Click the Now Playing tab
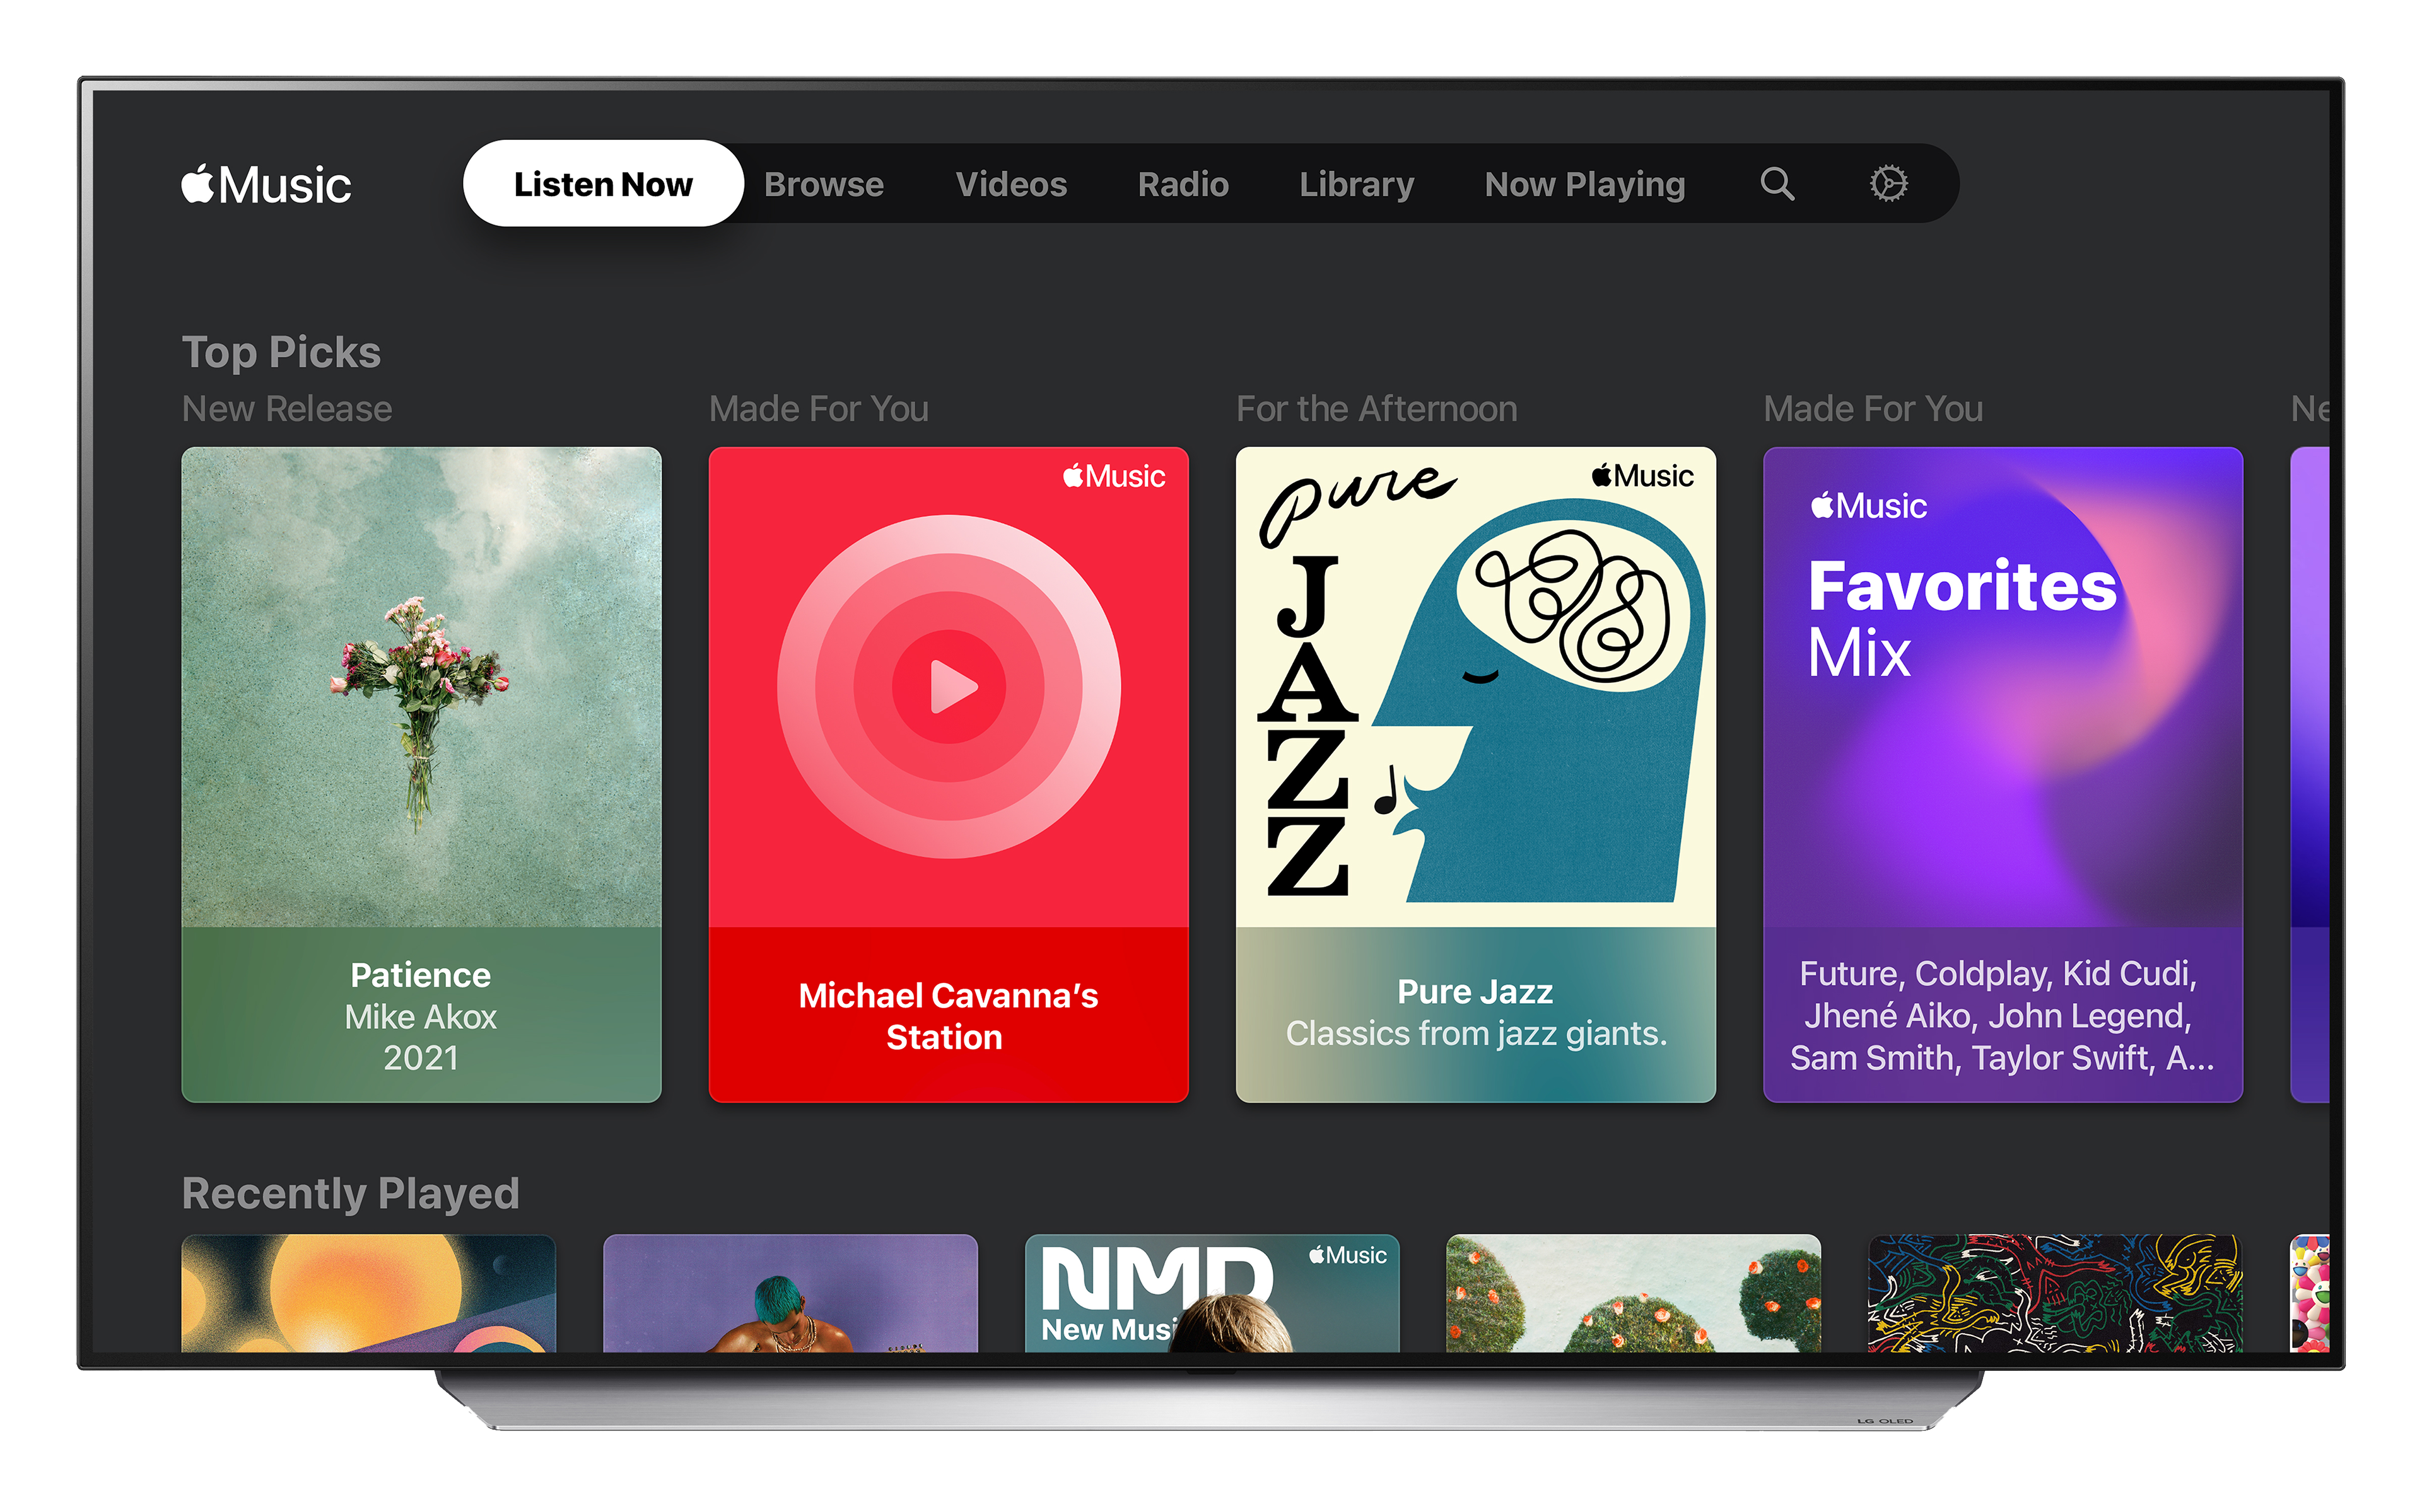Screen dimensions: 2422x1512 pos(1581,187)
